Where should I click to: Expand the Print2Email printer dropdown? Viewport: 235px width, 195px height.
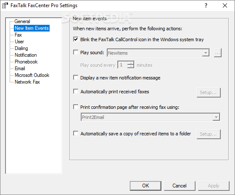coord(216,117)
